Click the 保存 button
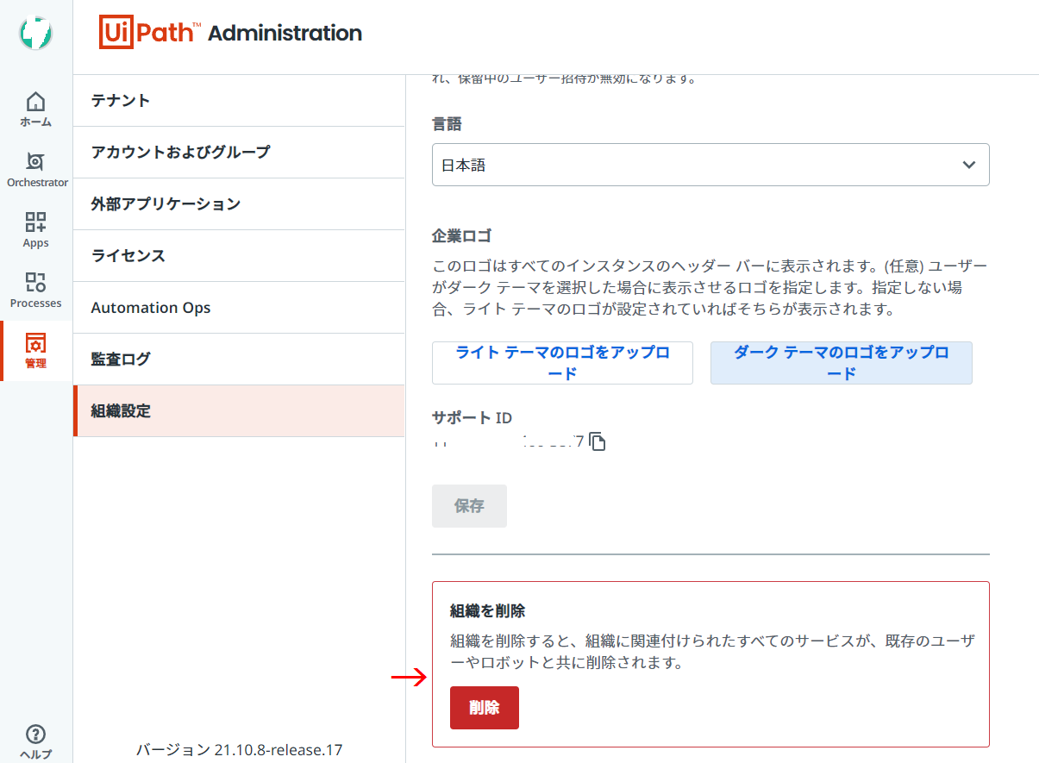Screen dimensions: 1039x763 [x=469, y=506]
